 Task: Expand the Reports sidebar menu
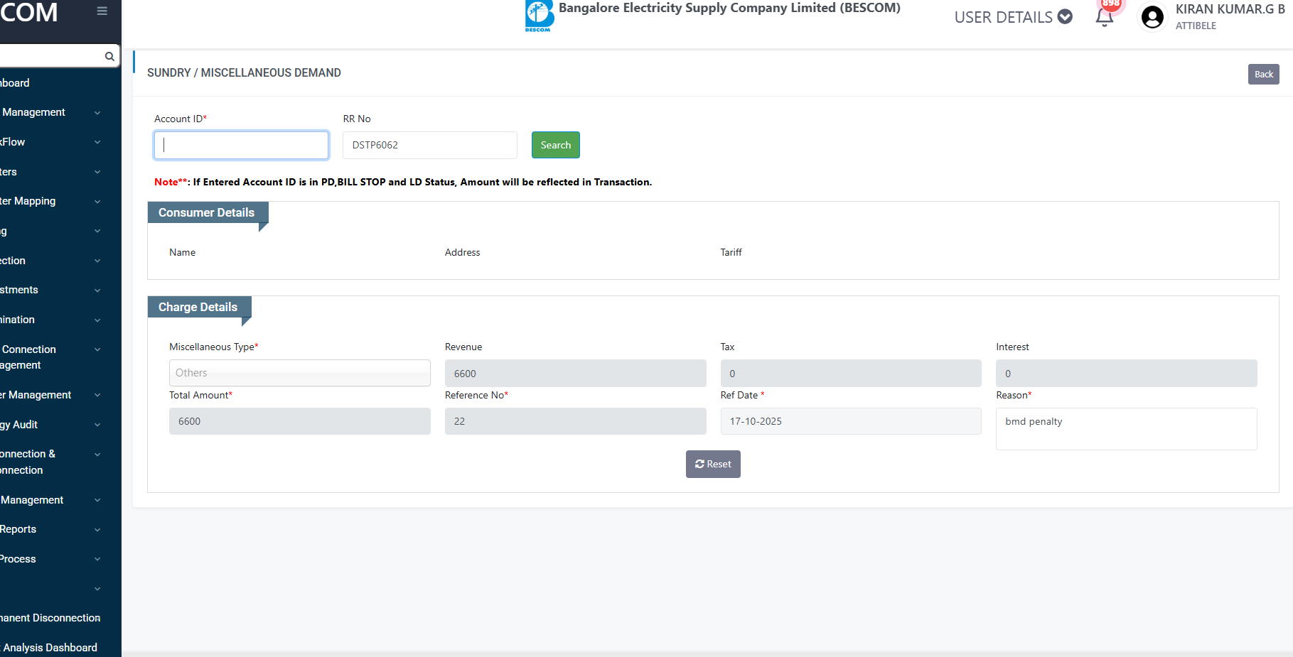pos(50,529)
